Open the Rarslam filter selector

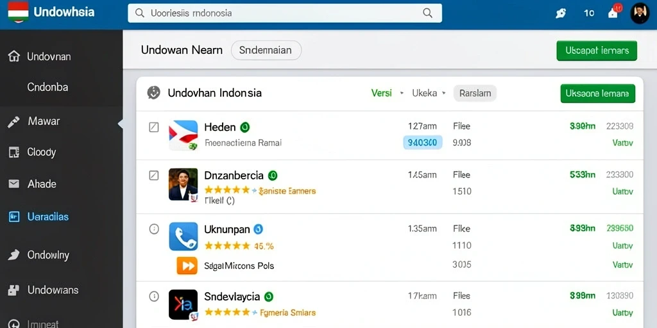[x=475, y=94]
